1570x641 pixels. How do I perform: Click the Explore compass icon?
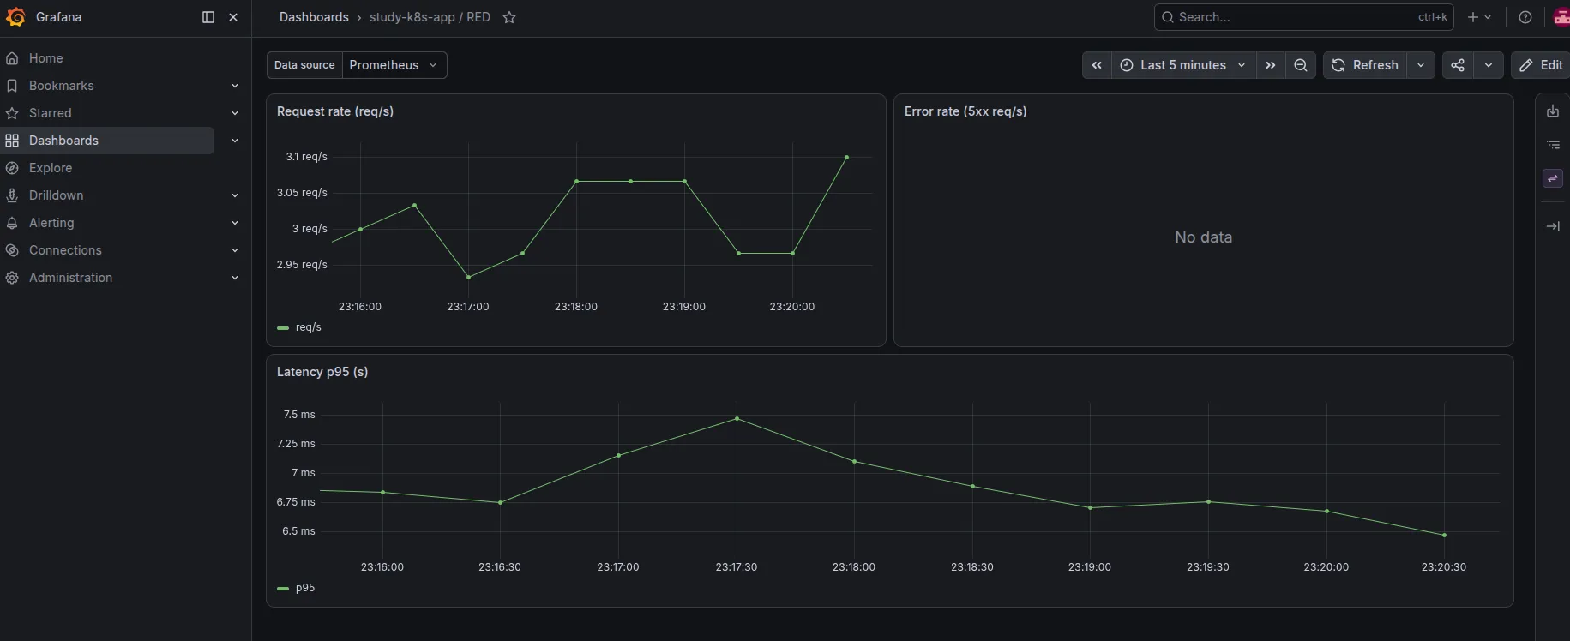click(12, 168)
